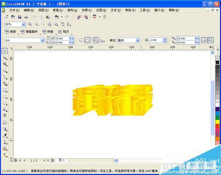Select the Fill bucket tool
The height and width of the screenshot is (175, 221).
point(5,148)
